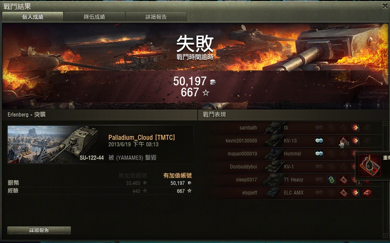Click the scroll up arrow of the battle performance list

[385, 123]
